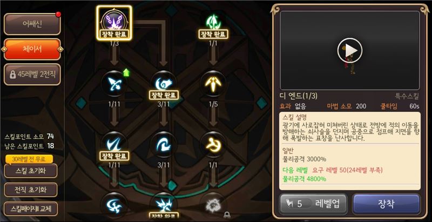Select the purple 디 엔드 skill icon

114,22
